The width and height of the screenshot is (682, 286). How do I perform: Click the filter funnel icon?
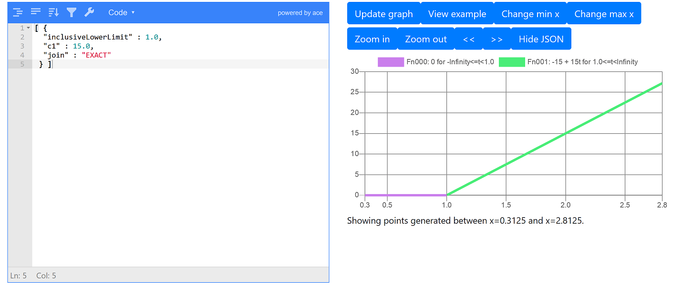click(x=72, y=12)
